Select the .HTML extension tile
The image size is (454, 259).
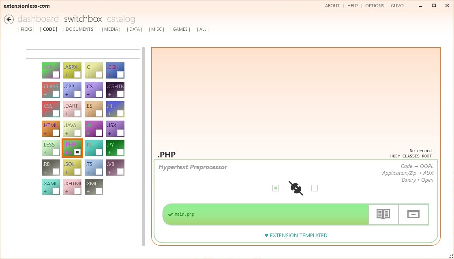[x=50, y=128]
